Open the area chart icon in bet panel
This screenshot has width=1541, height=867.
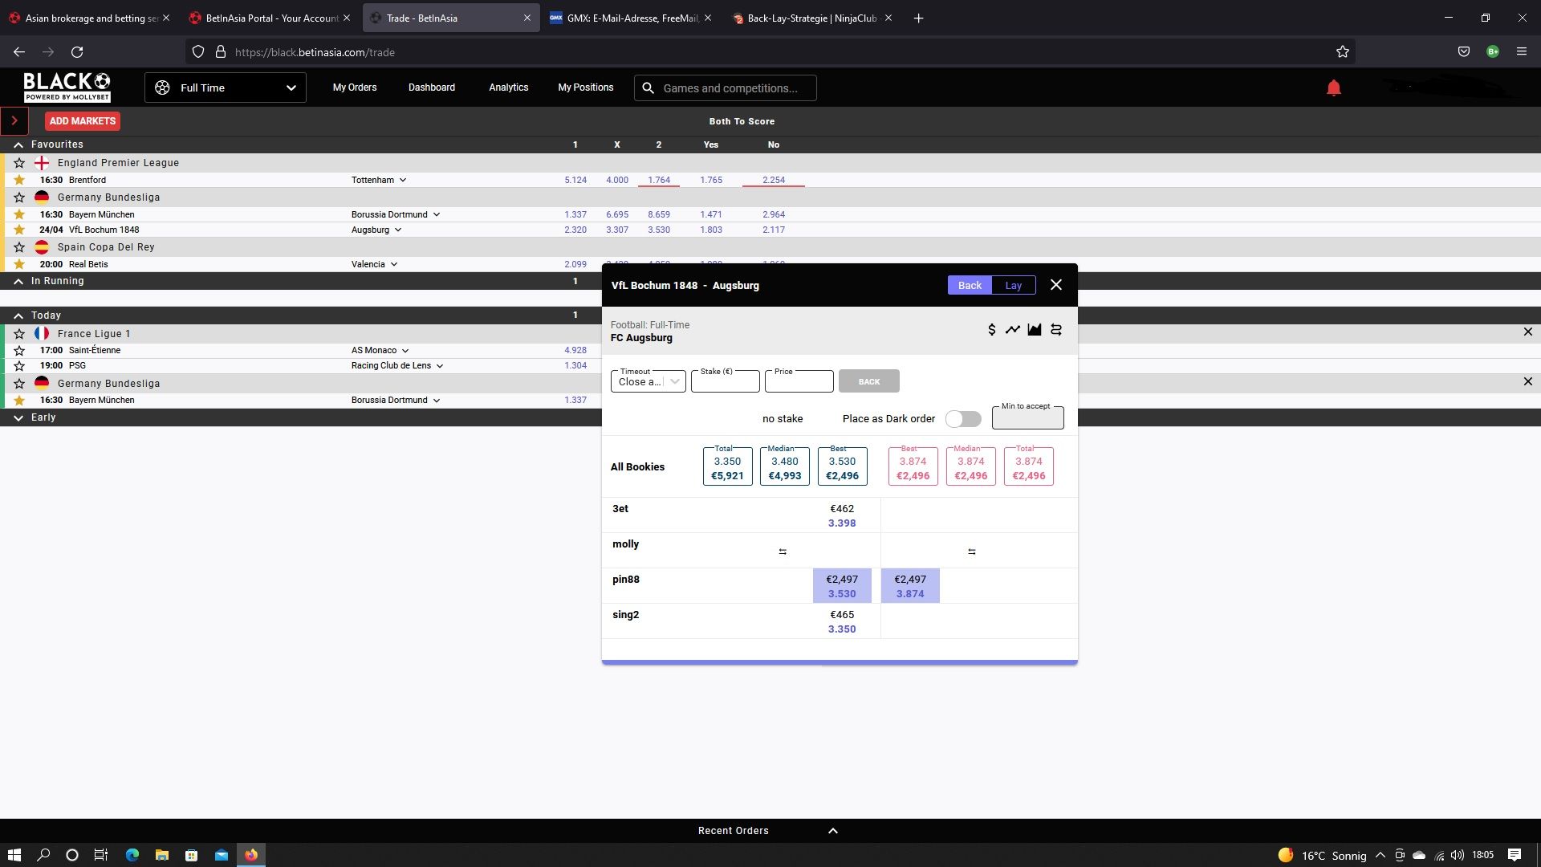tap(1035, 330)
